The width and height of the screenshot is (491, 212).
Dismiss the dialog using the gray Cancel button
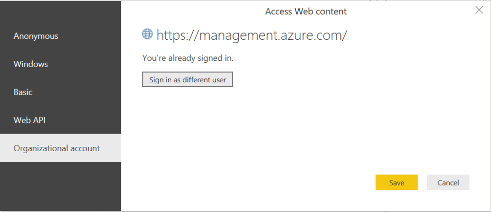448,182
